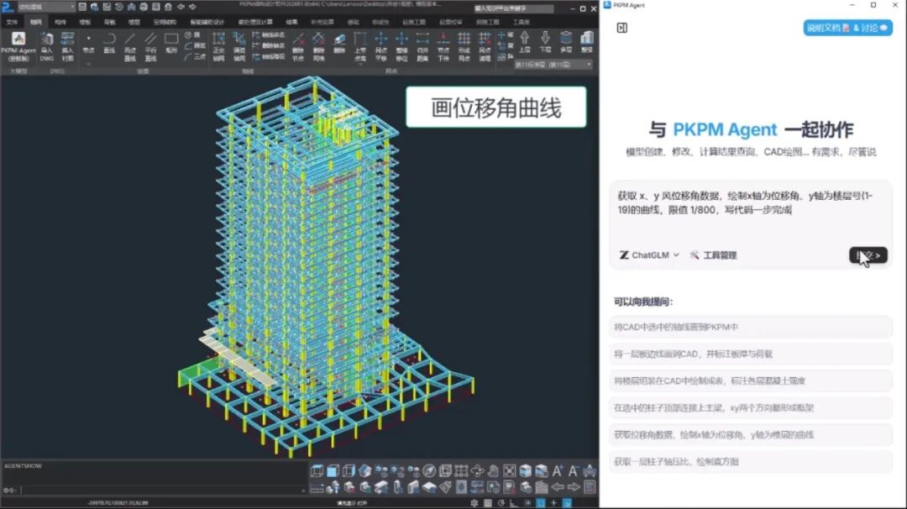Viewport: 907px width, 509px height.
Task: Click the 导入DWG import icon
Action: [x=47, y=45]
